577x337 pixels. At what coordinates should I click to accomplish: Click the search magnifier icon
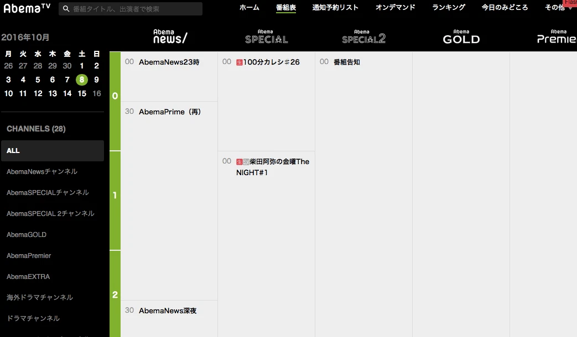click(66, 8)
